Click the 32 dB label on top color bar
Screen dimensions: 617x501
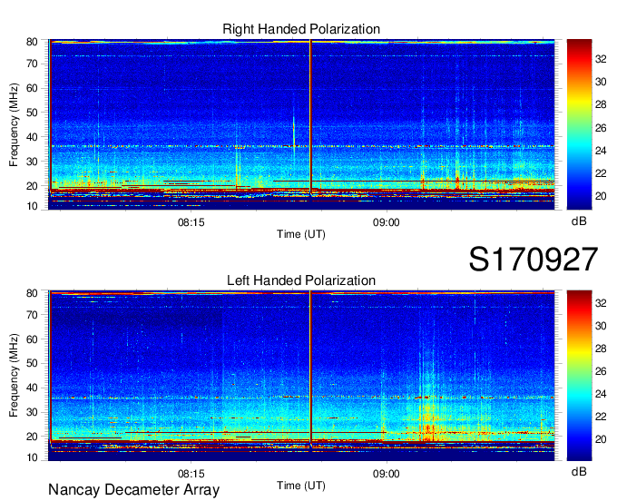pos(601,59)
